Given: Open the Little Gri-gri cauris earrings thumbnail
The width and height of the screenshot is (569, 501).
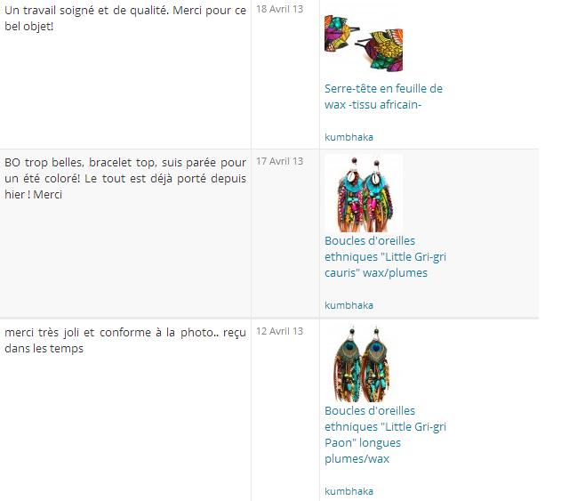Looking at the screenshot, I should 364,193.
